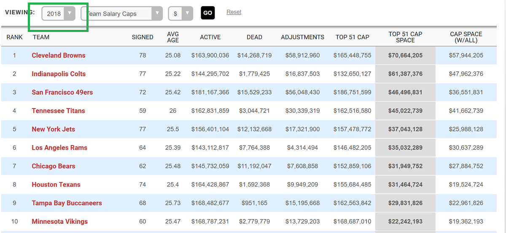The height and width of the screenshot is (233, 506).
Task: Select Titans dead cap value $3,044,721
Action: [x=254, y=111]
